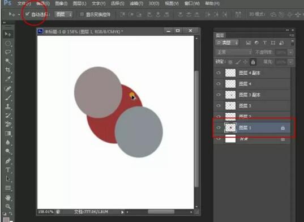Choose the Hand tool
304x222 pixels.
pos(8,198)
